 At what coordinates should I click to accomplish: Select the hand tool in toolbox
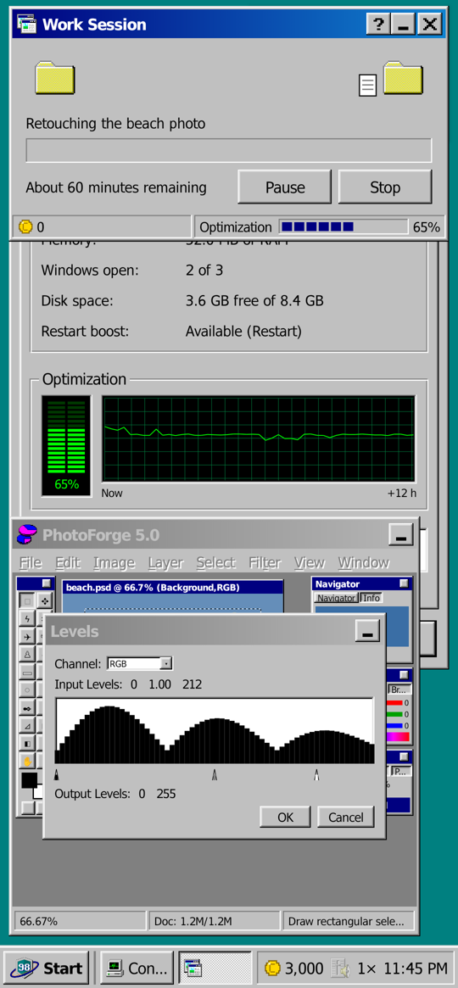(x=27, y=762)
